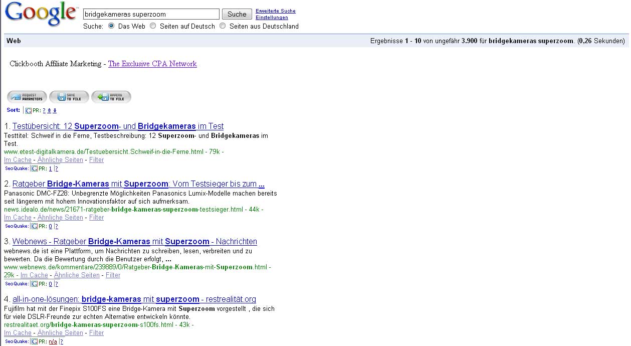The width and height of the screenshot is (631, 346).
Task: Click the Append to File button
Action: [111, 97]
